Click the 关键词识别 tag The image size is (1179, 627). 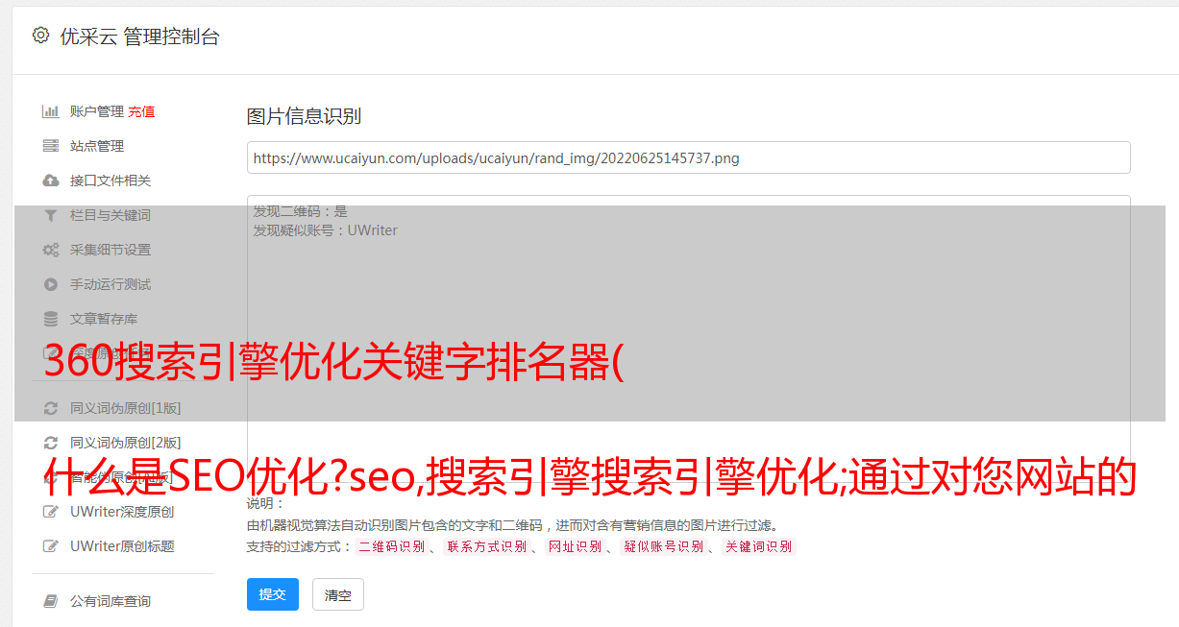pyautogui.click(x=758, y=546)
